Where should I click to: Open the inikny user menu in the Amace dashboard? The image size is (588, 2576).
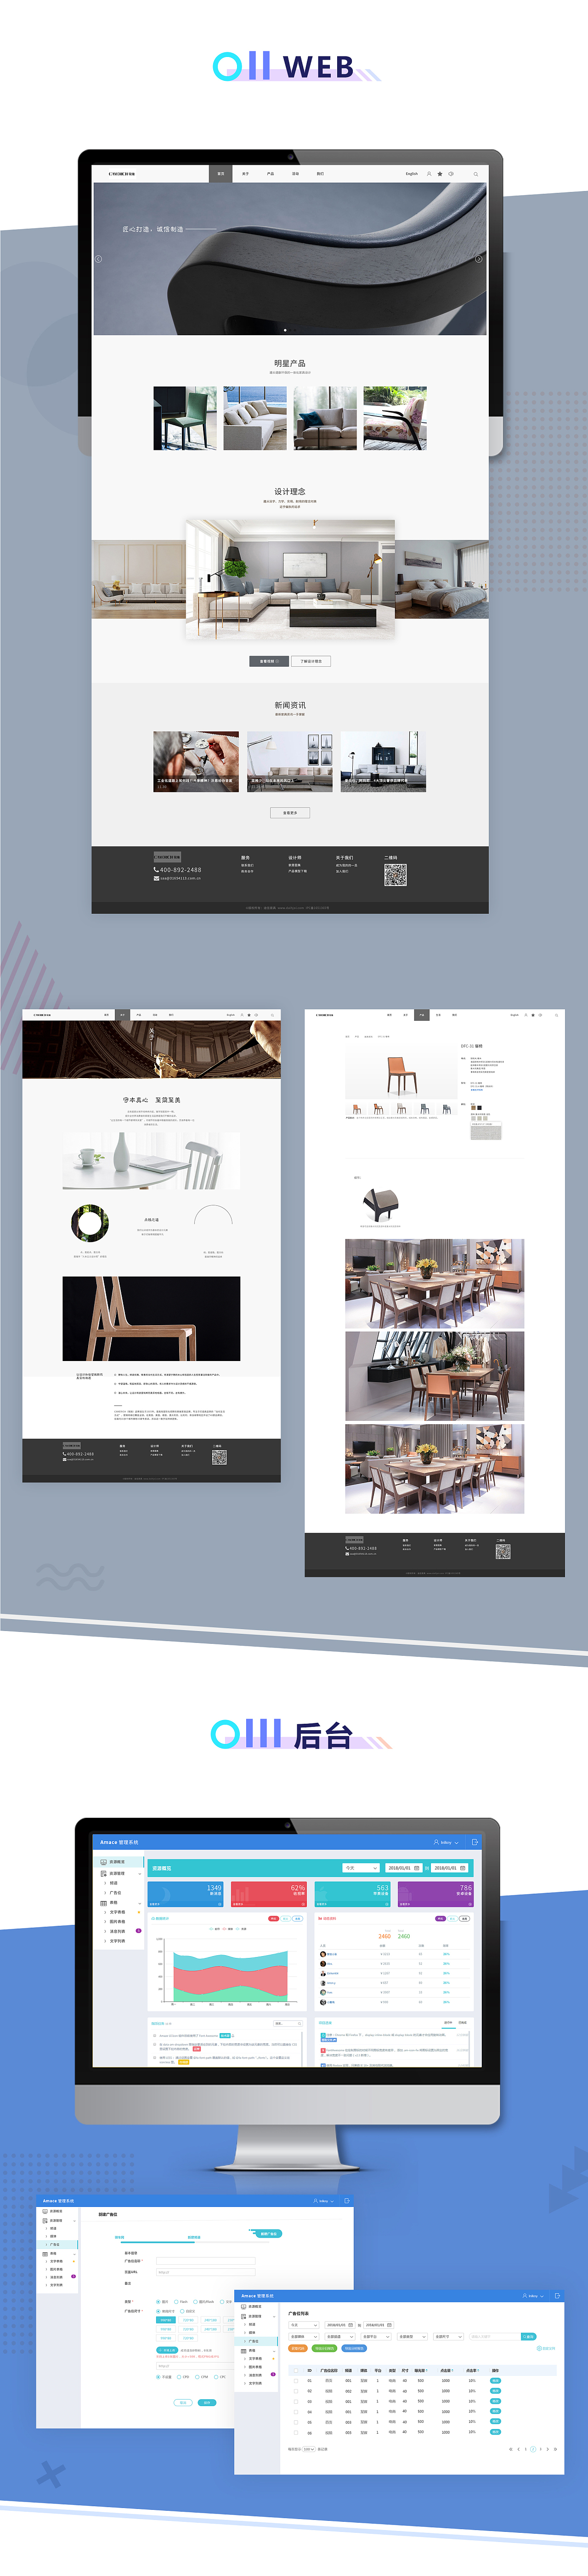click(x=446, y=1841)
